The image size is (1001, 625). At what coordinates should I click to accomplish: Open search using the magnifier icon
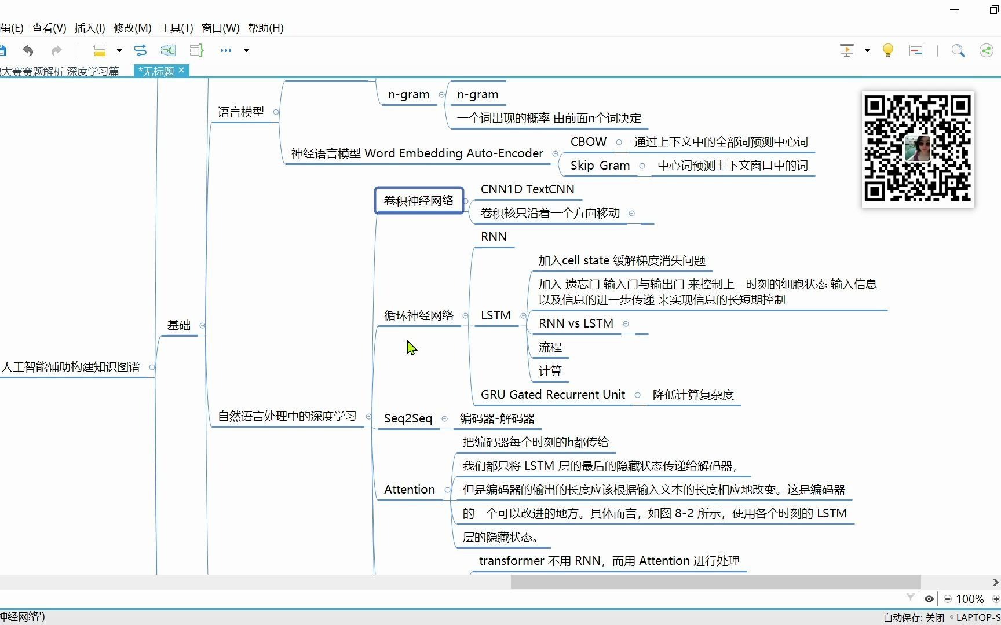coord(958,50)
